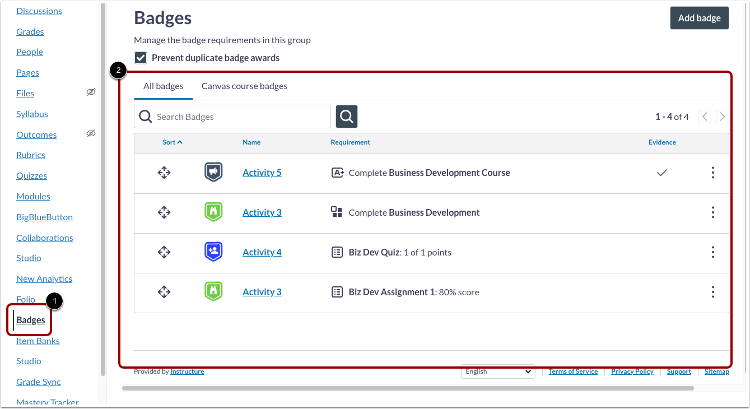Open the Support footer link
The image size is (750, 409).
point(679,371)
